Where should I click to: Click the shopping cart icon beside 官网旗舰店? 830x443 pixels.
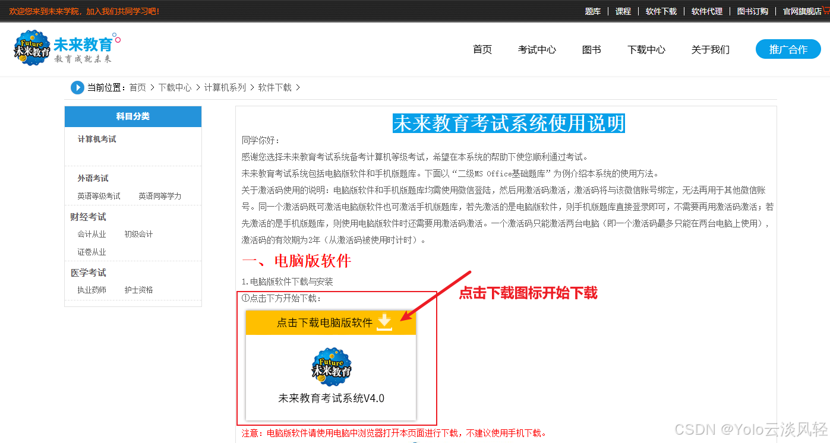click(x=825, y=11)
